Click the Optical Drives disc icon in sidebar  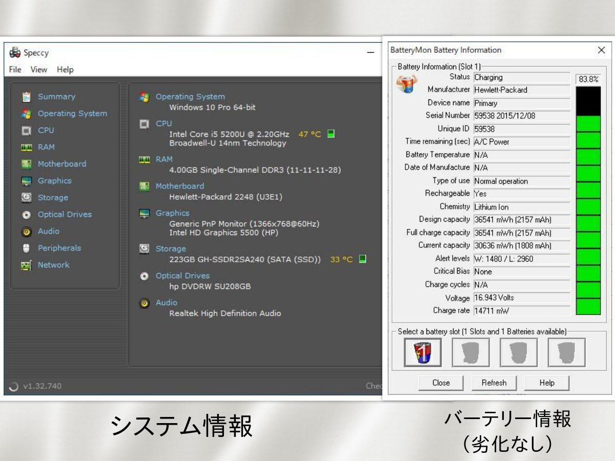pos(27,215)
